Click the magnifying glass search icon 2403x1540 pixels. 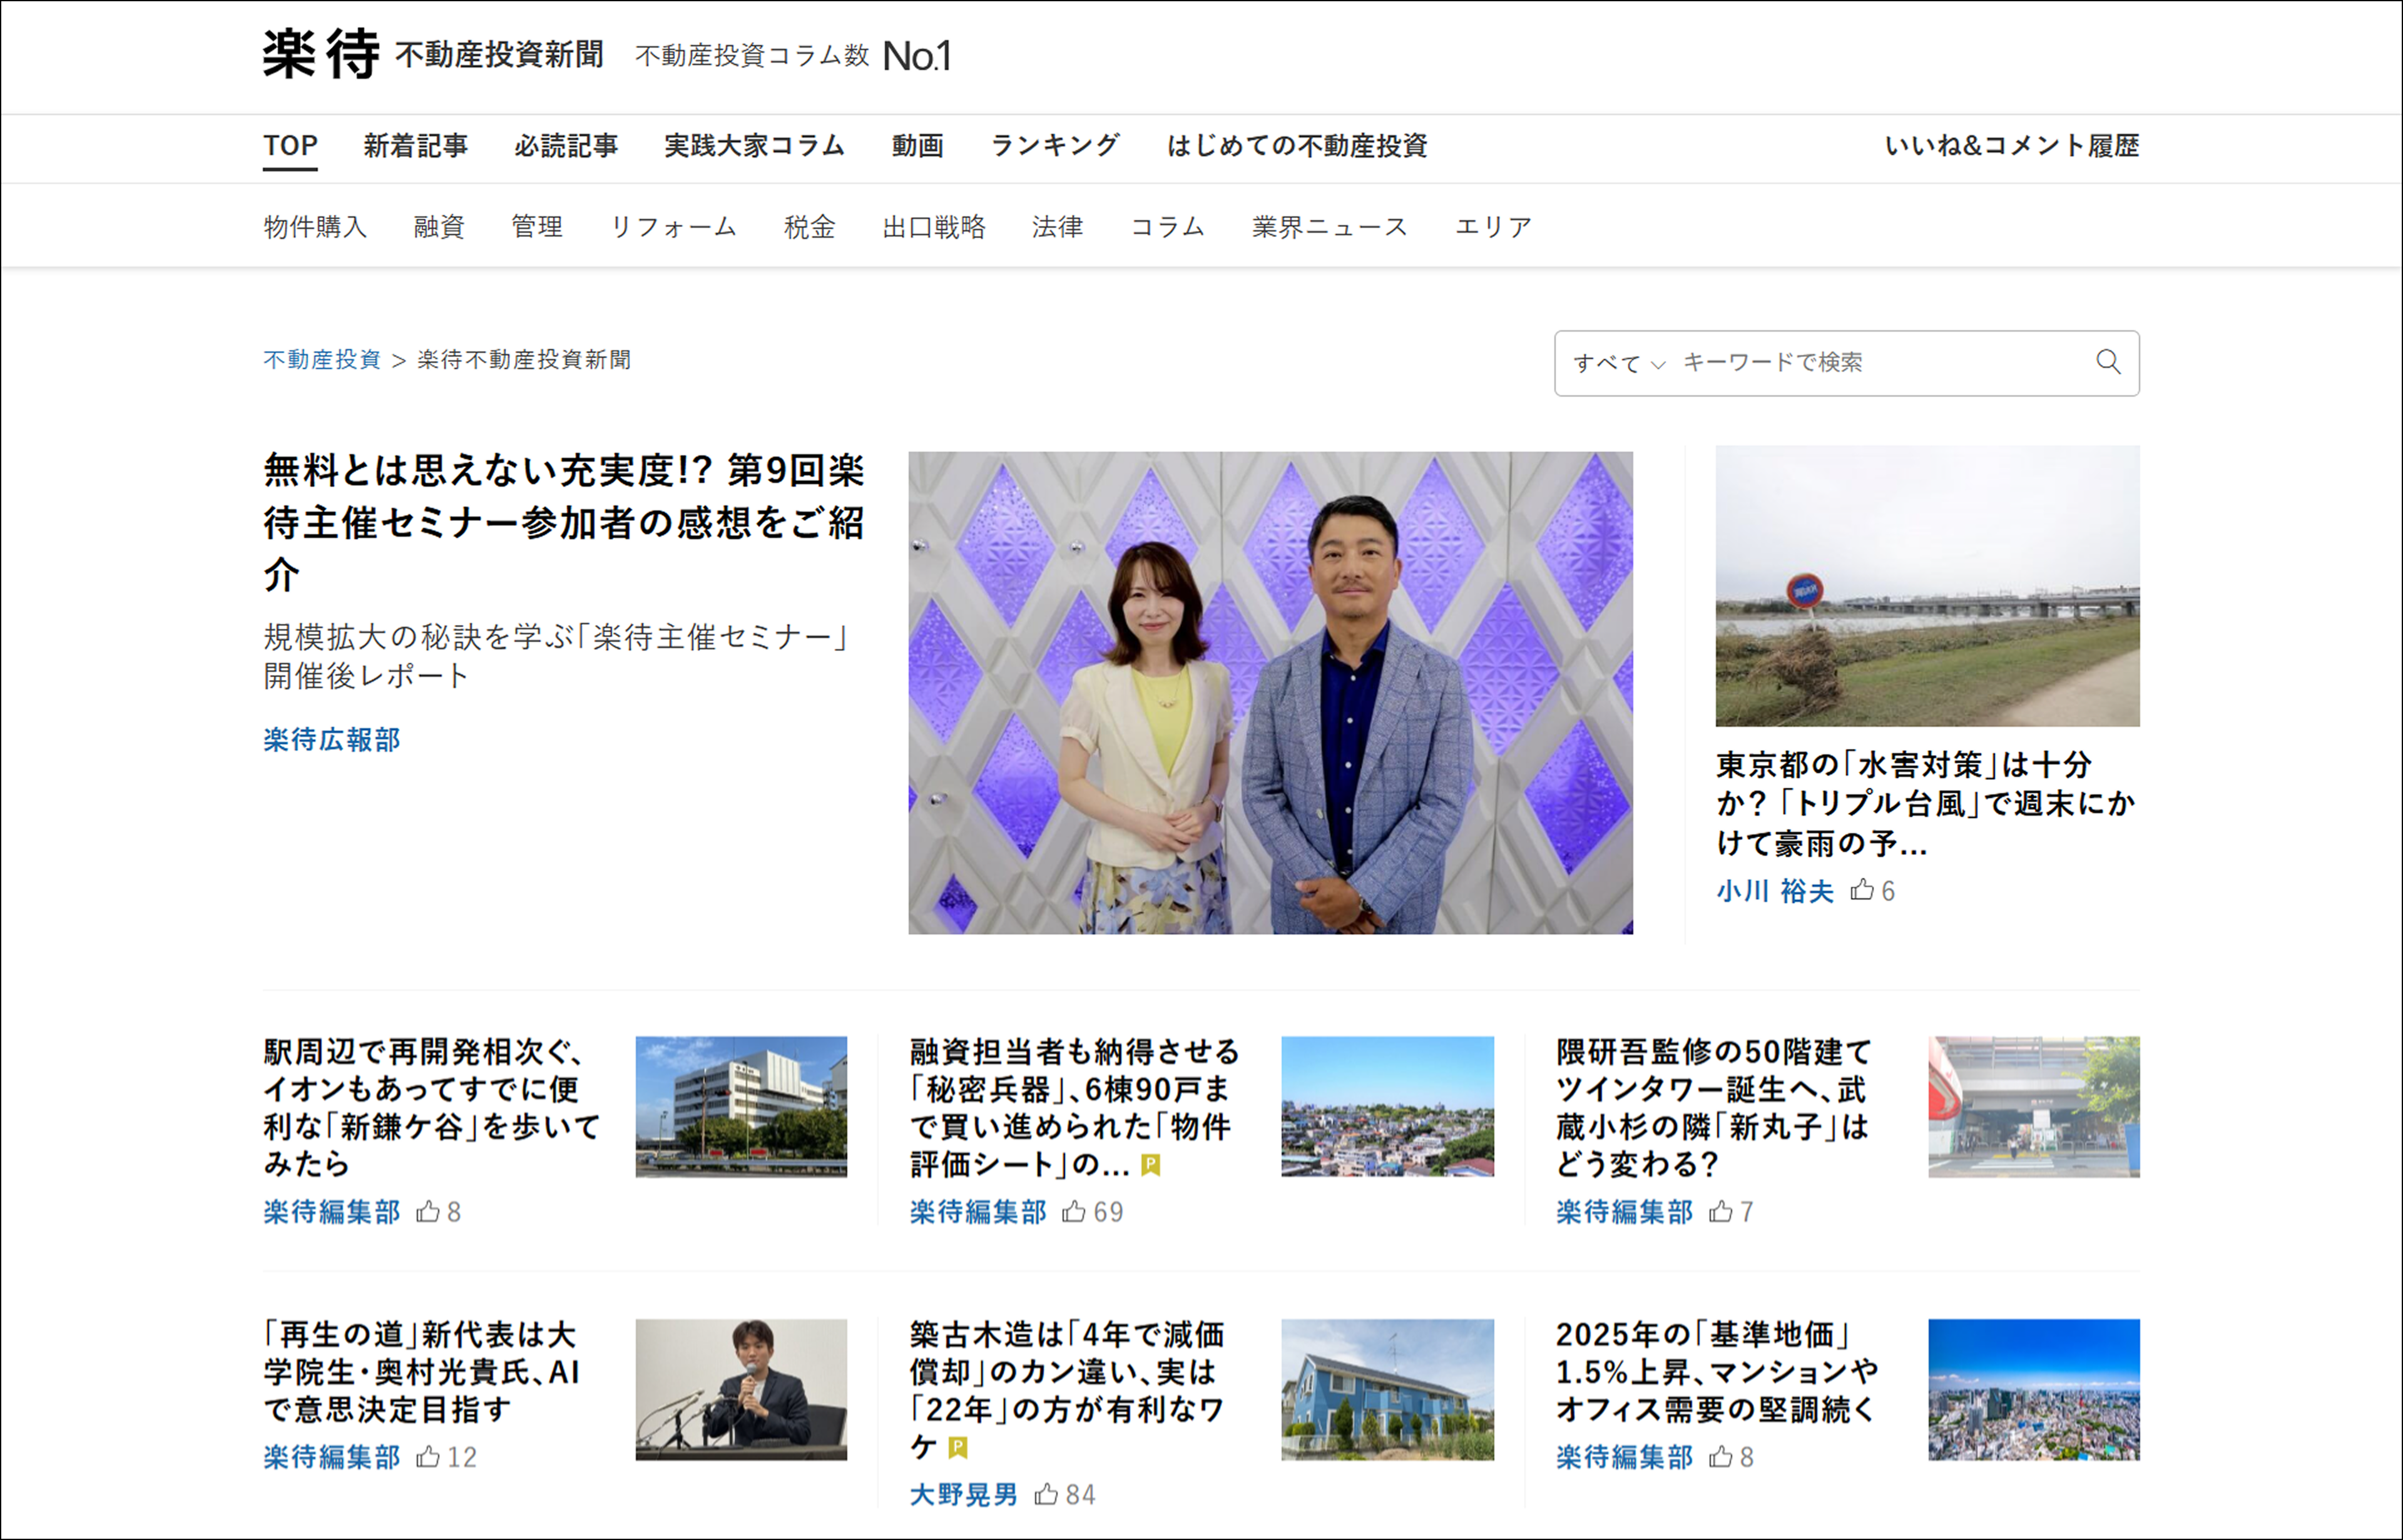[x=2108, y=362]
